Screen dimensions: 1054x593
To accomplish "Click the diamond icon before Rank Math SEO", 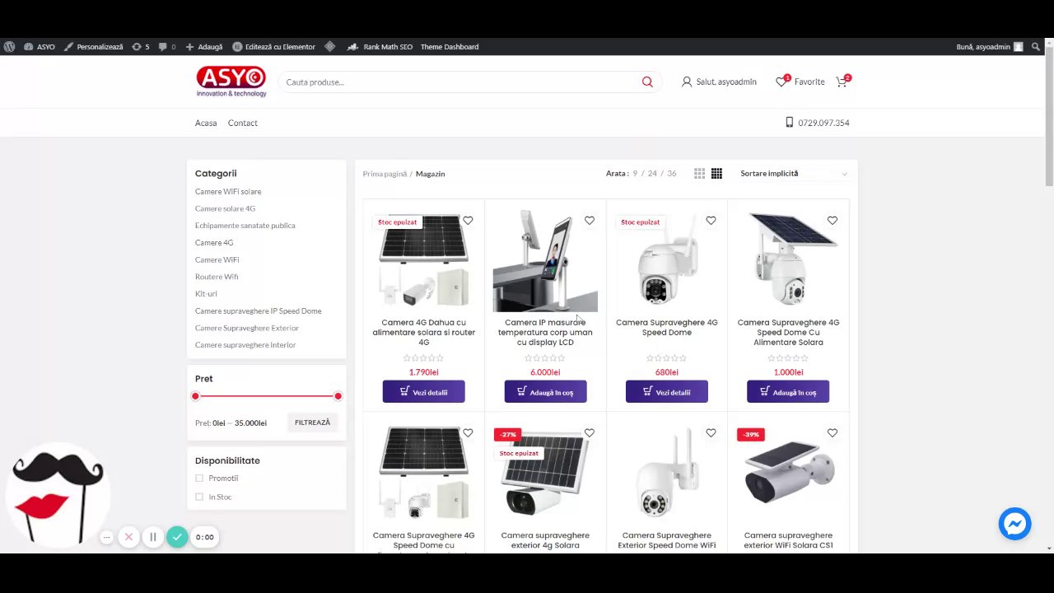I will pyautogui.click(x=330, y=47).
